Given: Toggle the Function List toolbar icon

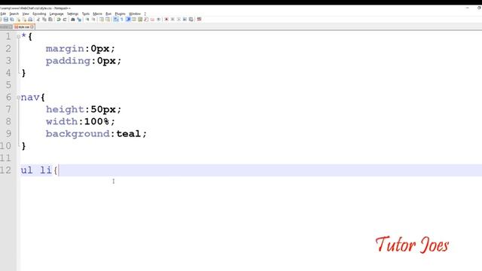Looking at the screenshot, I should click(146, 20).
